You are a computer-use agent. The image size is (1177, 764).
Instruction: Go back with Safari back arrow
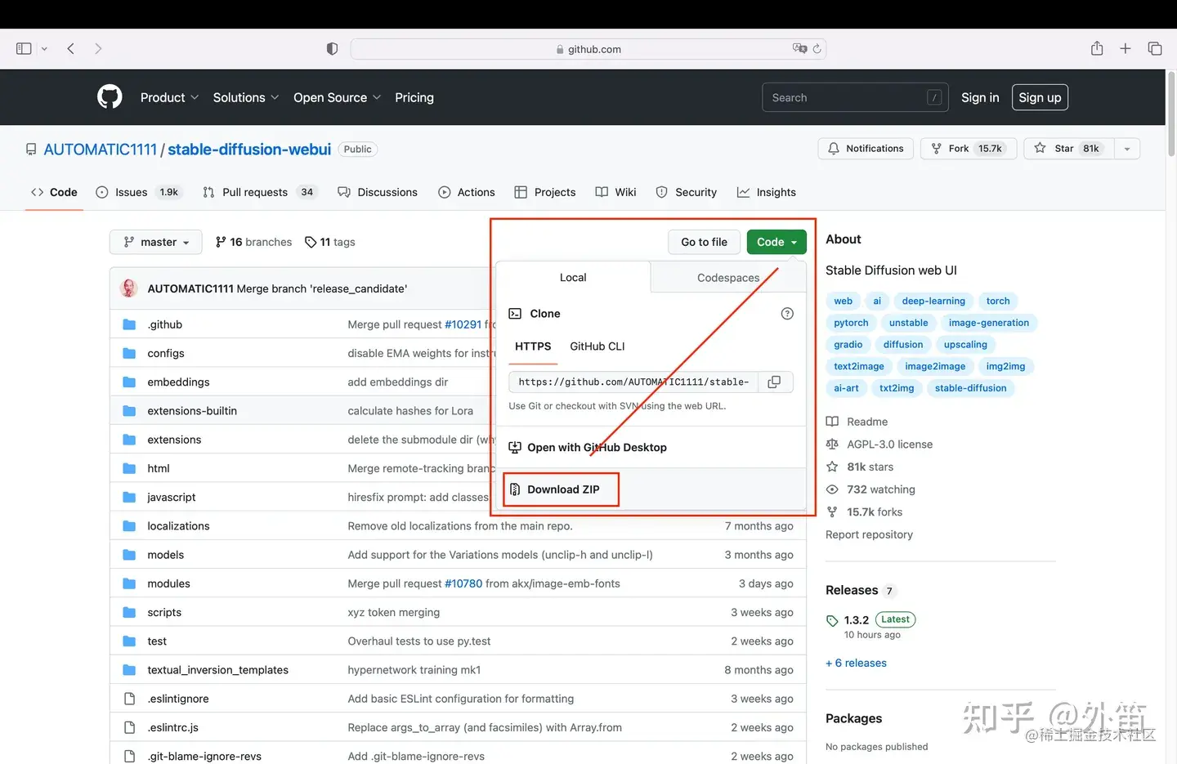(71, 49)
